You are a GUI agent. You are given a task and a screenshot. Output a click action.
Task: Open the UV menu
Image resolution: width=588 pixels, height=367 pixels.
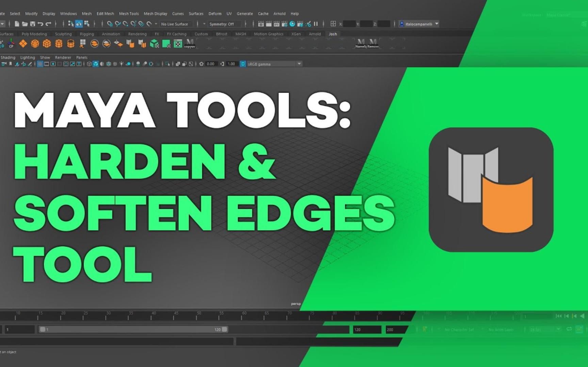[229, 14]
